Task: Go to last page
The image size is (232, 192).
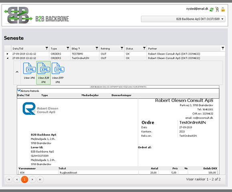Action: [x=40, y=180]
